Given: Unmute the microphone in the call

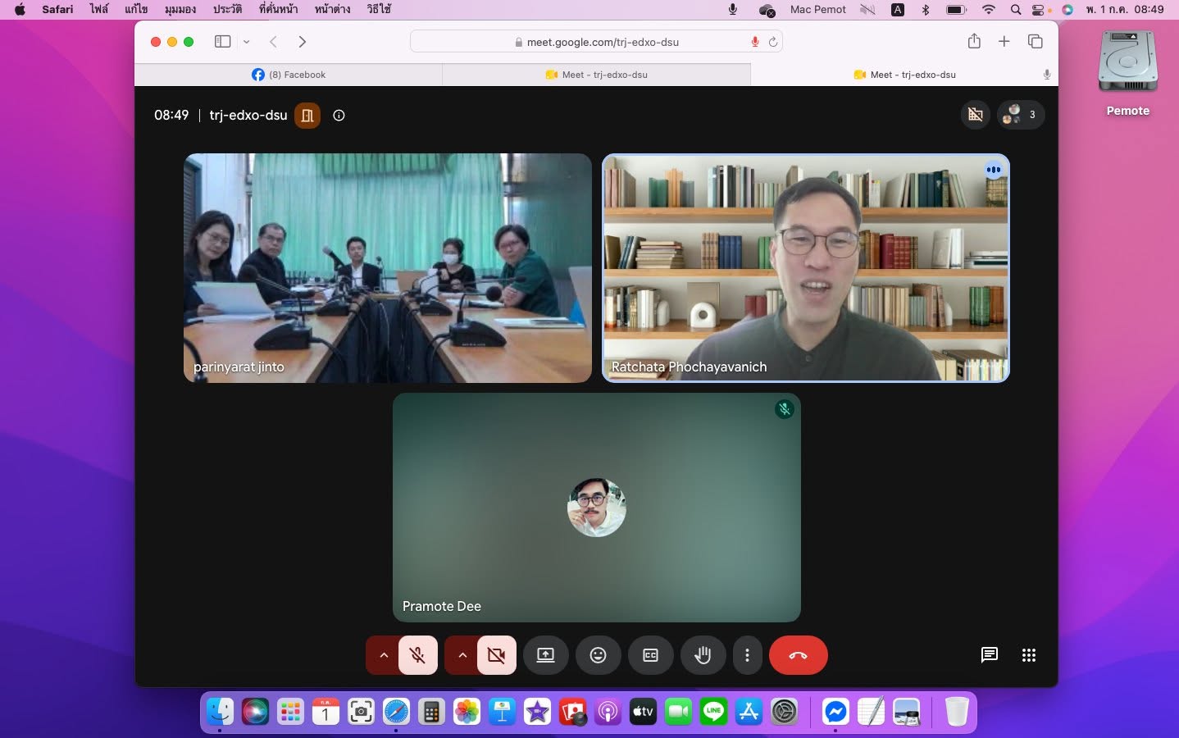Looking at the screenshot, I should [418, 655].
